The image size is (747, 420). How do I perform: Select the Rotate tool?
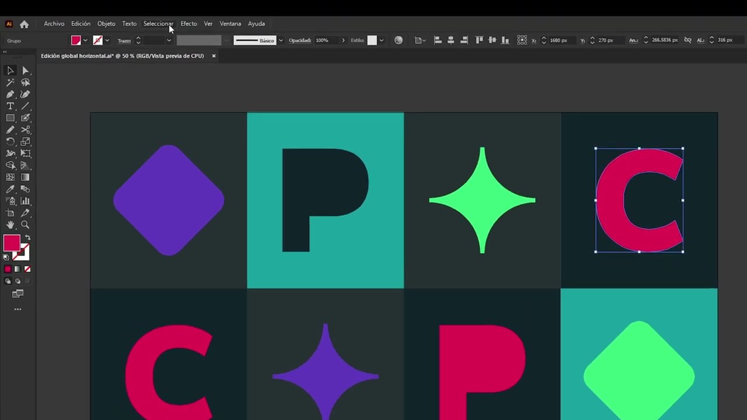pyautogui.click(x=11, y=142)
